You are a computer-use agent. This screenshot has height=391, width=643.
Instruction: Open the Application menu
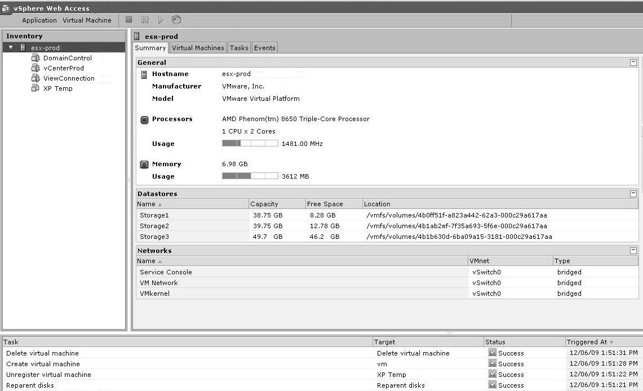[39, 20]
